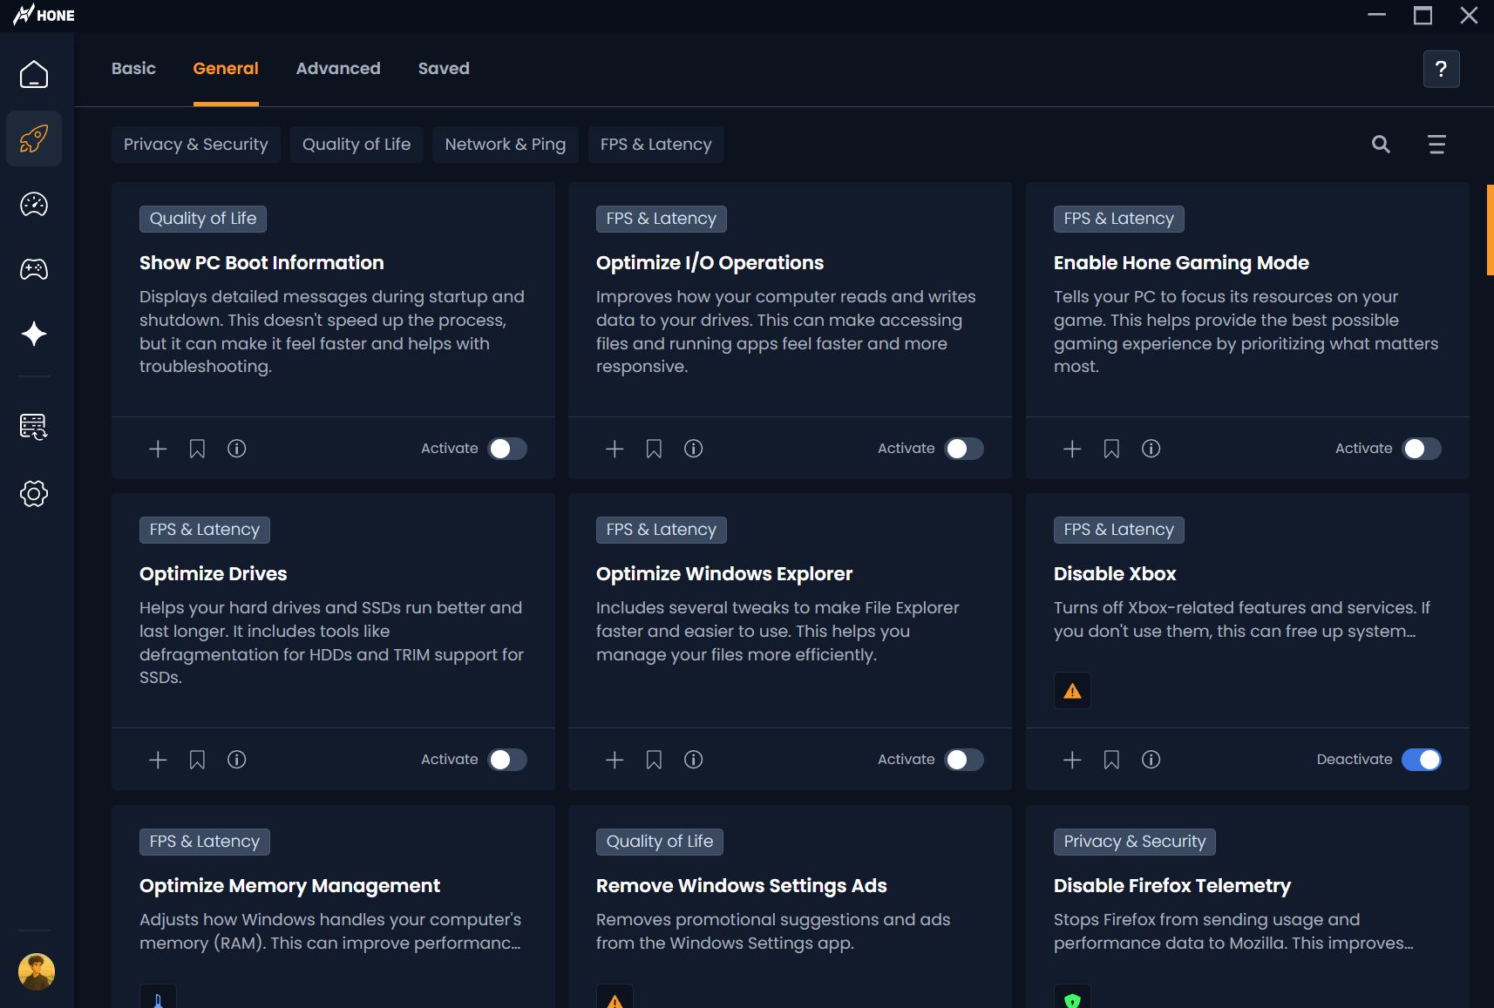Open the settings gear in sidebar
Screen dimensions: 1494x1008
34,494
